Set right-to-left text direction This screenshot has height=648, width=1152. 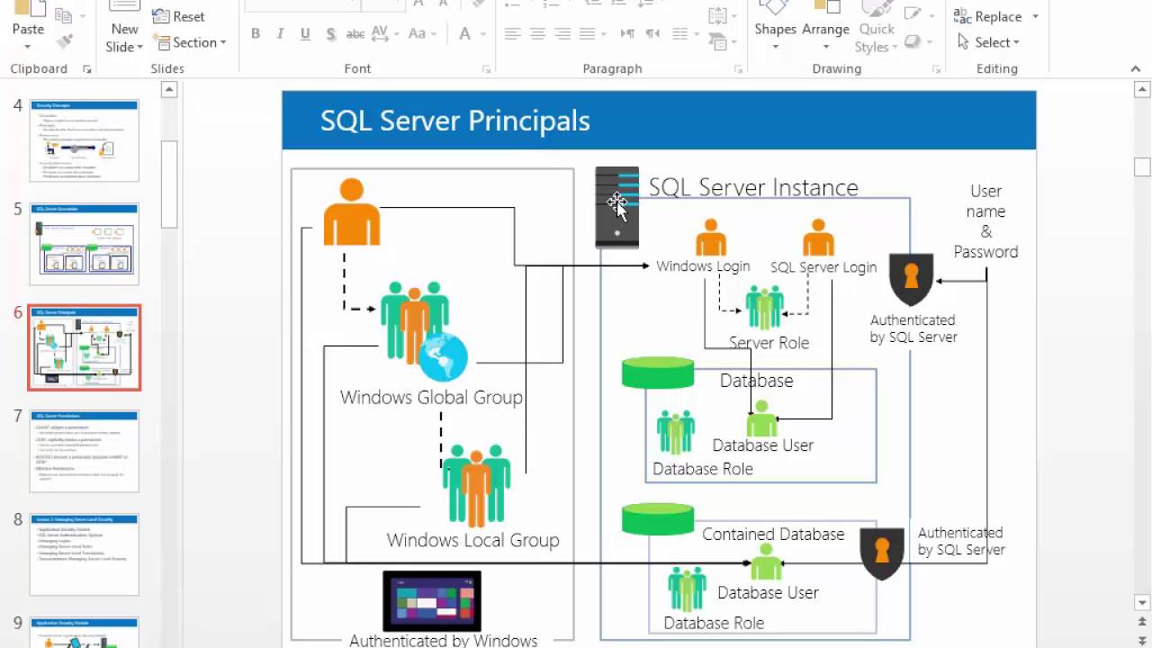pos(652,34)
